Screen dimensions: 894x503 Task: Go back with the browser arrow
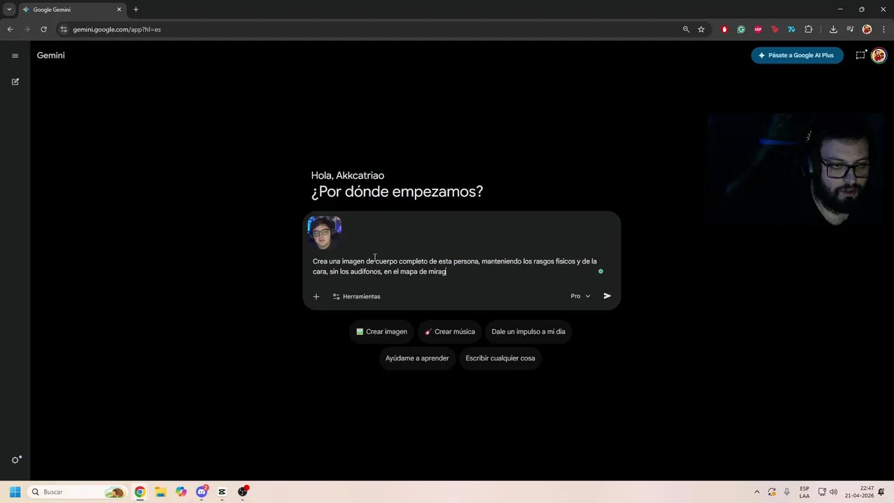click(x=10, y=29)
